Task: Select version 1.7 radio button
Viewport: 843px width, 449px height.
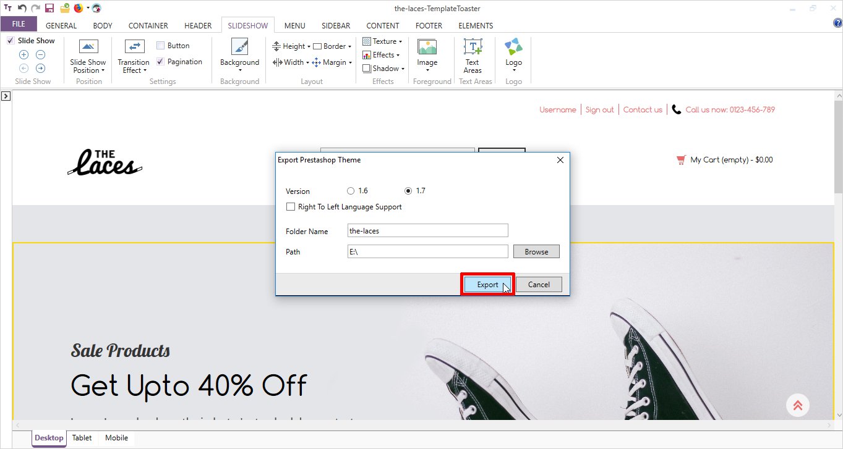Action: [x=408, y=191]
